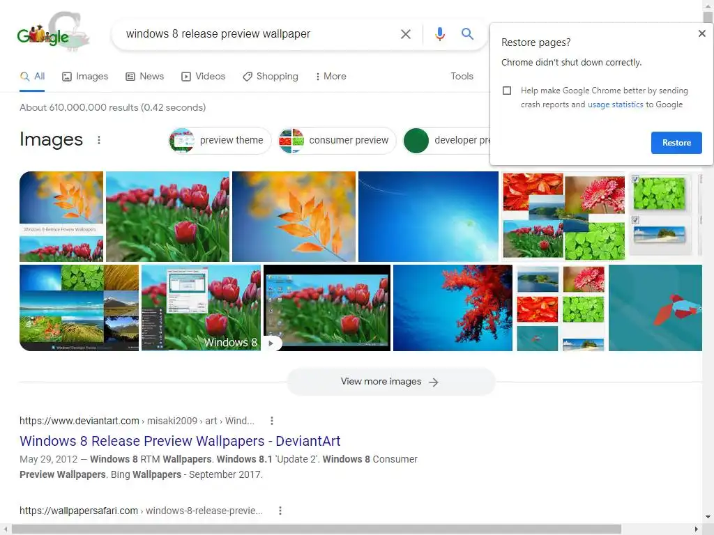714x535 pixels.
Task: Open search Tools
Action: [462, 77]
